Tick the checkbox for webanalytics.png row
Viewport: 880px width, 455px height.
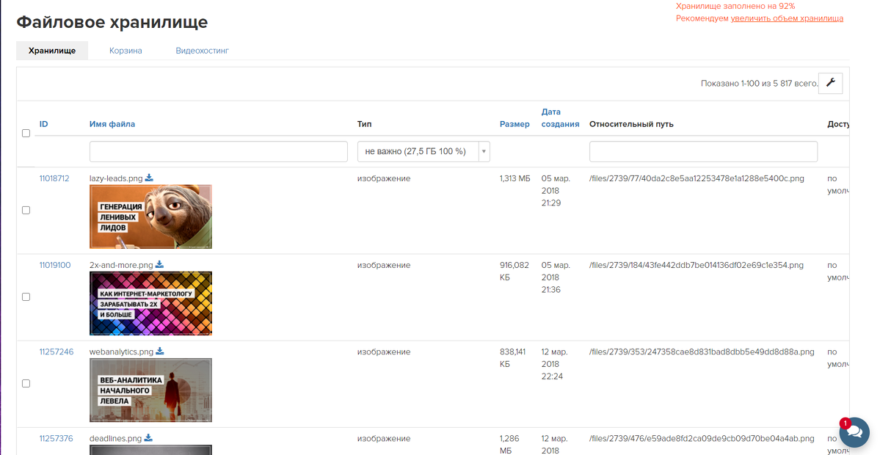click(x=26, y=383)
